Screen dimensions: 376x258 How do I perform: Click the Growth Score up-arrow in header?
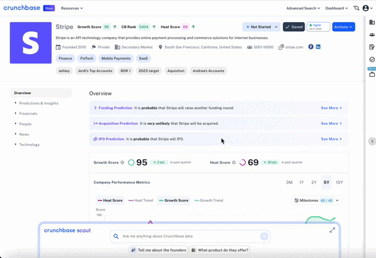click(x=115, y=27)
